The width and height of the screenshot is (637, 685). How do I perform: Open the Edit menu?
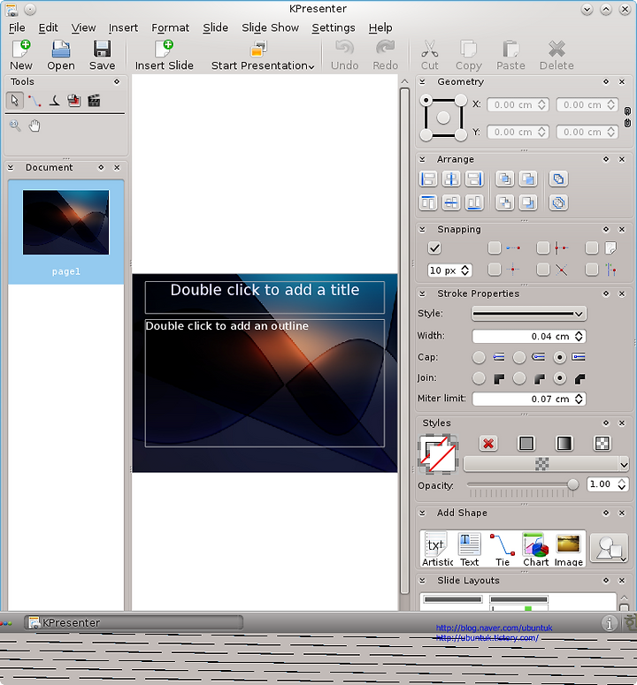point(48,27)
